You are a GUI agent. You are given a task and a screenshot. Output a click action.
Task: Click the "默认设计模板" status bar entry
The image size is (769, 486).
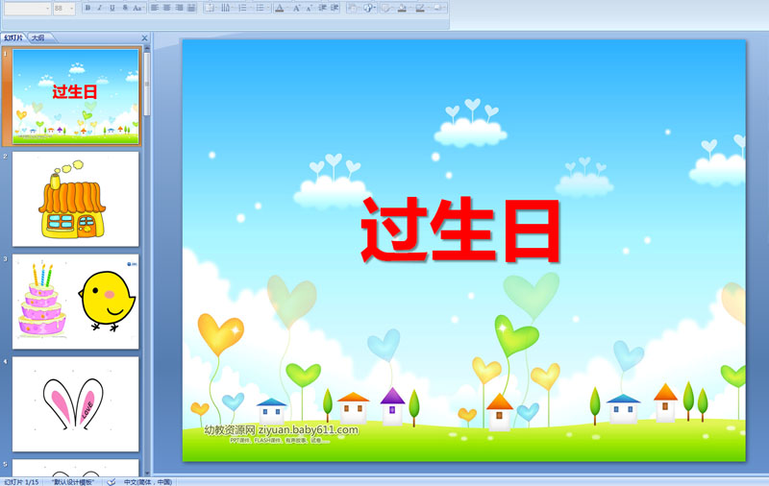[73, 482]
